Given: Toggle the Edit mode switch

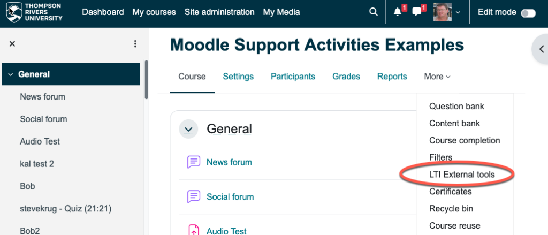Looking at the screenshot, I should pos(528,13).
